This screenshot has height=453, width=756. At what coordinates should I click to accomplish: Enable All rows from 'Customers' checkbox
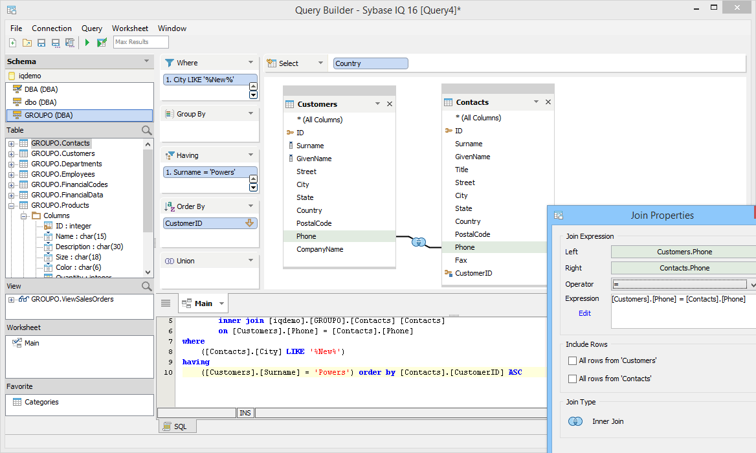tap(572, 360)
